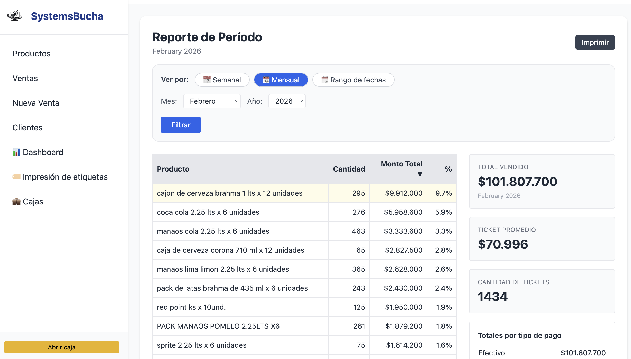
Task: Click the Totales por tipo de pago heading
Action: click(519, 335)
